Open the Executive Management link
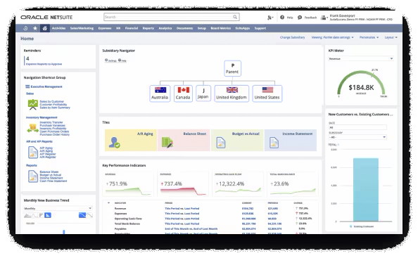Viewport: 418px width, 258px height. (46, 86)
